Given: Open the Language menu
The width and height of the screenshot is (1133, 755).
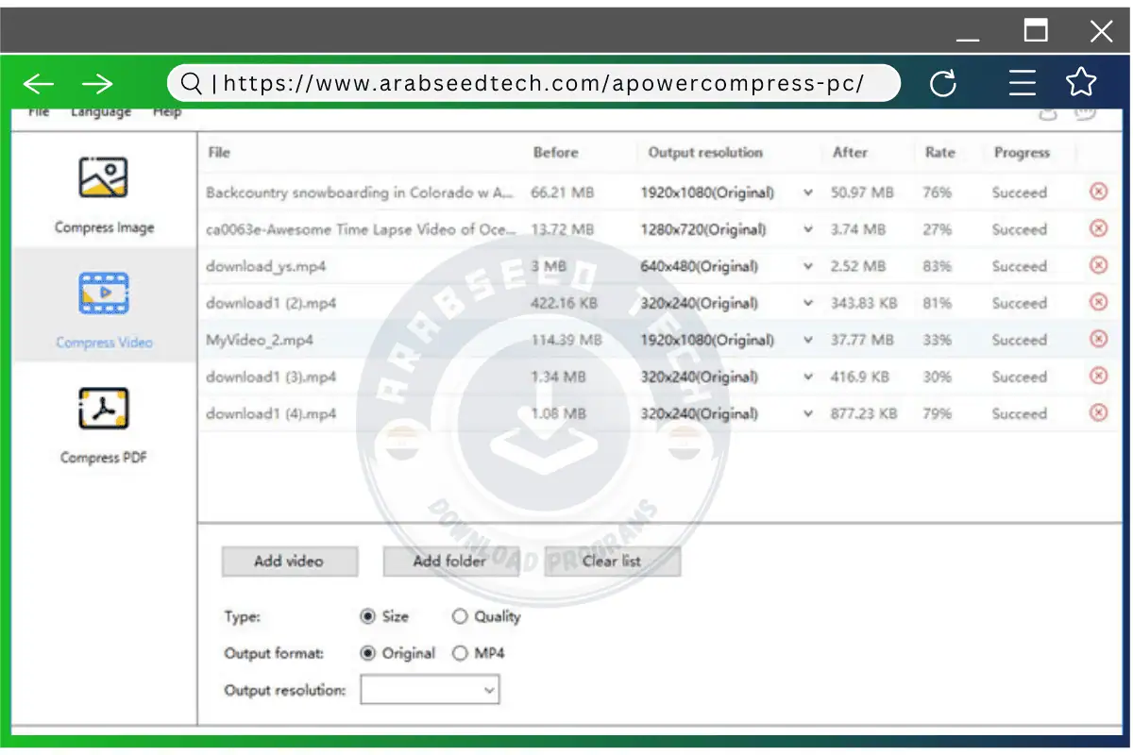Looking at the screenshot, I should [x=101, y=112].
